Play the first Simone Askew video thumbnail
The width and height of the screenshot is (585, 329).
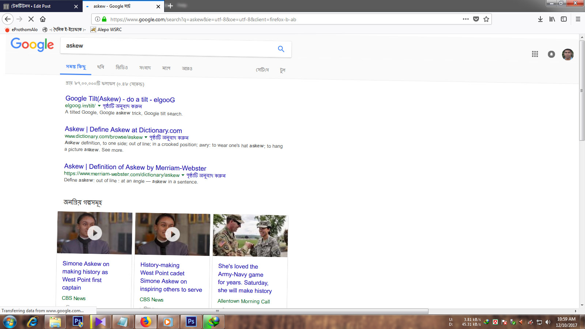point(94,232)
